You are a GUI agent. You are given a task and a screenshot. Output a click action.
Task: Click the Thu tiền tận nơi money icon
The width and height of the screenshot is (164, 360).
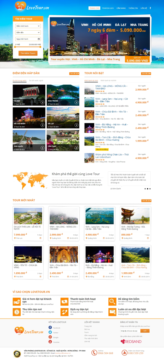17,311
